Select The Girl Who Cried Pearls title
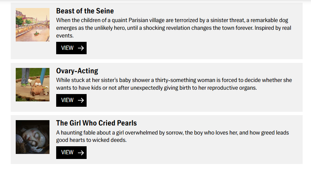This screenshot has width=311, height=169. [x=96, y=123]
